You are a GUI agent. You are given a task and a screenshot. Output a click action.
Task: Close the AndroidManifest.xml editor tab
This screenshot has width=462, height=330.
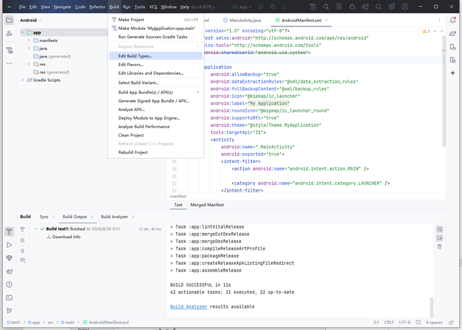tap(326, 20)
